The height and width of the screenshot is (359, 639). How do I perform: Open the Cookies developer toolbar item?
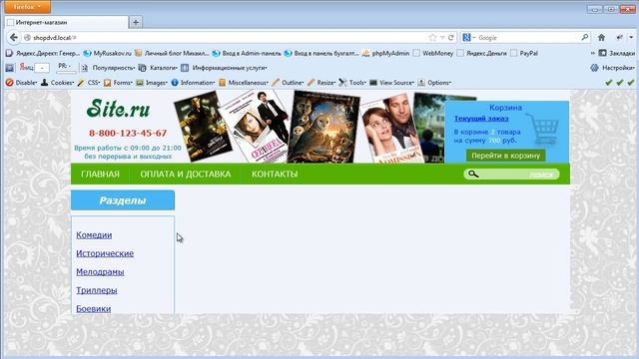57,83
